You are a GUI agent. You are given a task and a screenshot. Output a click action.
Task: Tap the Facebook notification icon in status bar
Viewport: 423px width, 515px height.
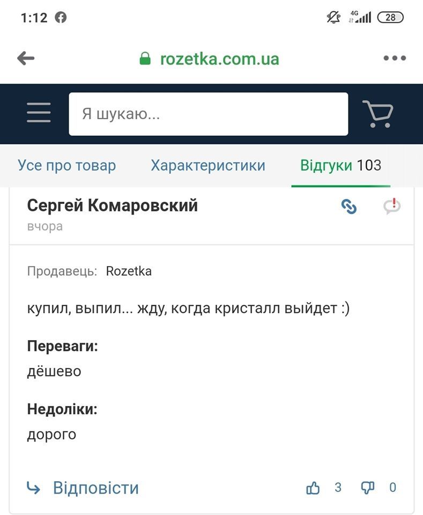pos(61,18)
